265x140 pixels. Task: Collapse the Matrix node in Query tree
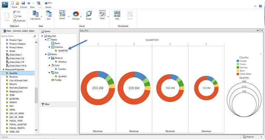pyautogui.click(x=45, y=40)
